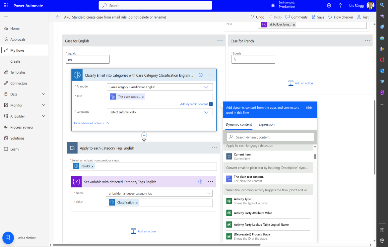Select the Dynamic content tab
388x247 pixels.
click(239, 124)
